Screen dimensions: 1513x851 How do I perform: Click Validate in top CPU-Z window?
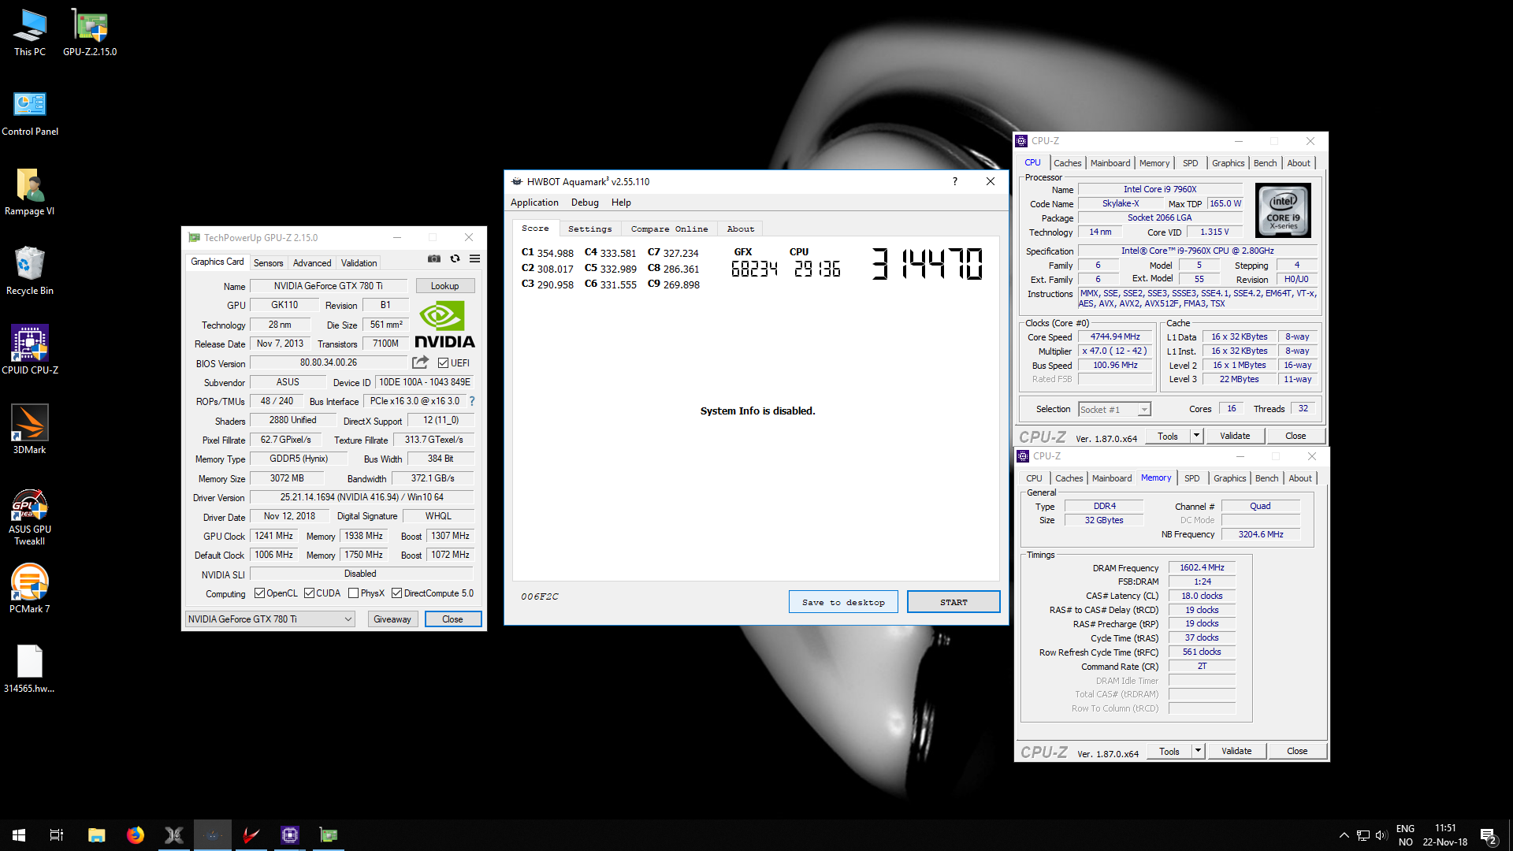(x=1235, y=436)
